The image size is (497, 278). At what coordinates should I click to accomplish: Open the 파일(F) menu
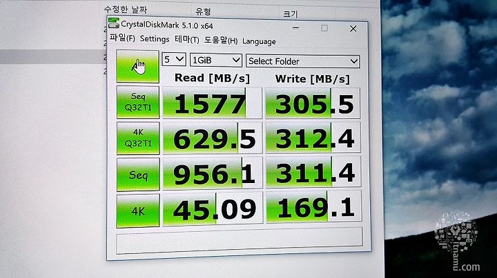122,38
